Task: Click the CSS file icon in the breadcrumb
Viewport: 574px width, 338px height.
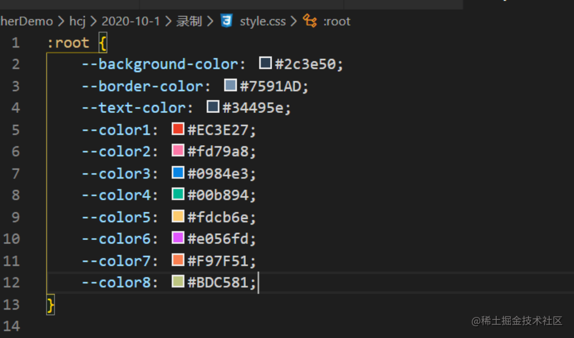Action: [227, 21]
